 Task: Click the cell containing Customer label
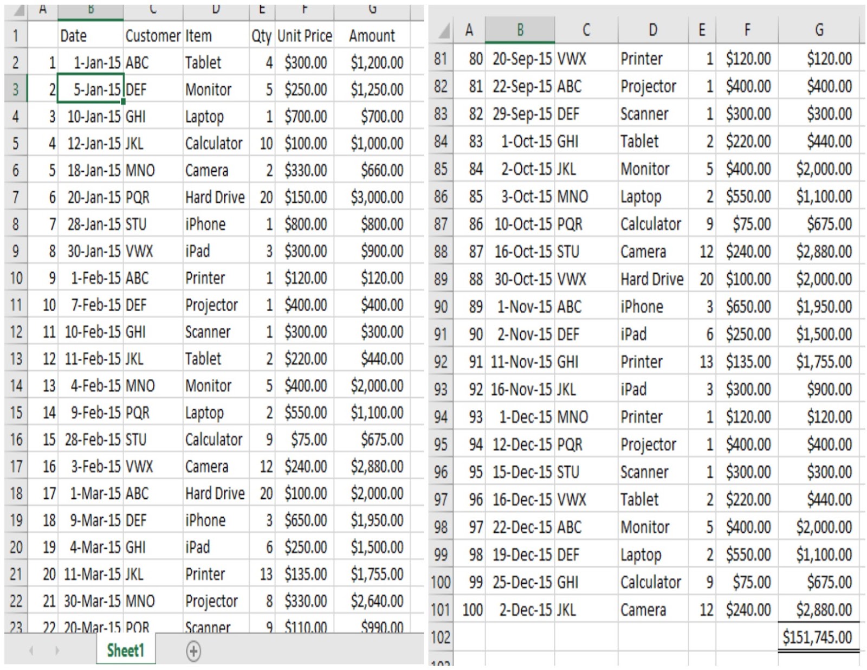[152, 36]
